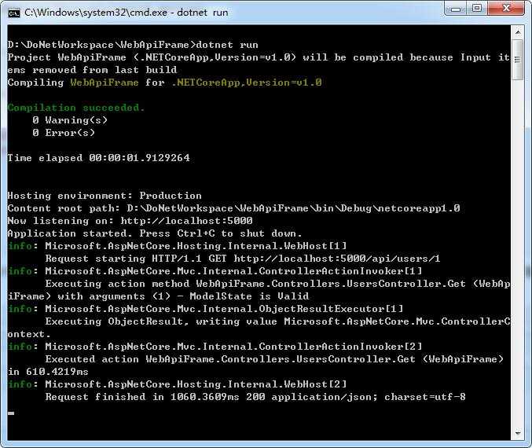Close the cmd.exe window
The height and width of the screenshot is (448, 532).
click(507, 9)
